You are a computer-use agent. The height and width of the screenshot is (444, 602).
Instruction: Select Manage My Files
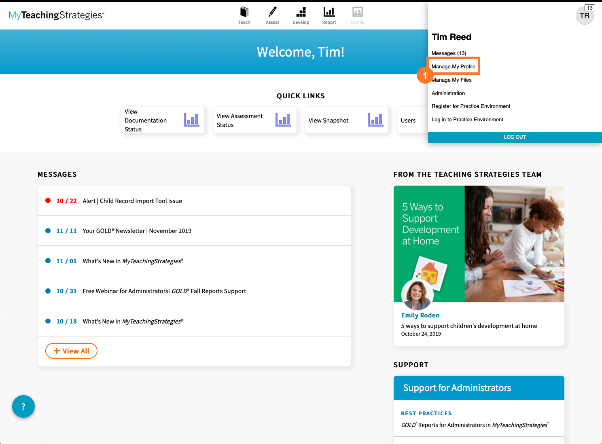pos(451,80)
